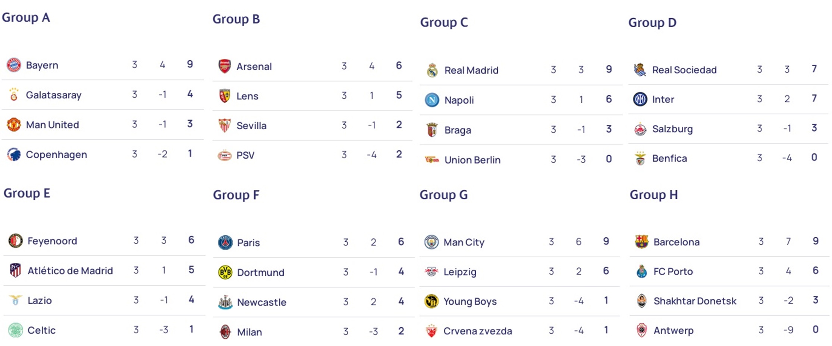Screen dimensions: 832x346
Task: Click the Bayern club crest
Action: (x=14, y=65)
